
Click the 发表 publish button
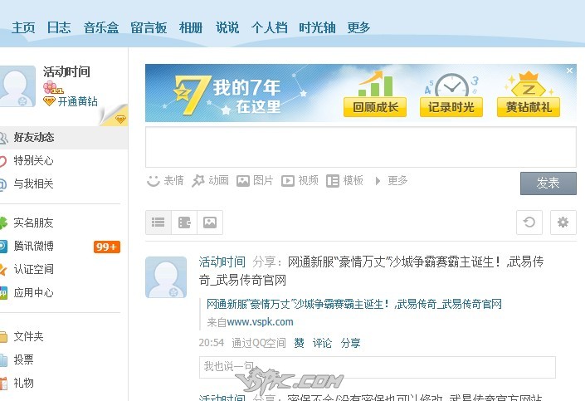click(x=548, y=183)
